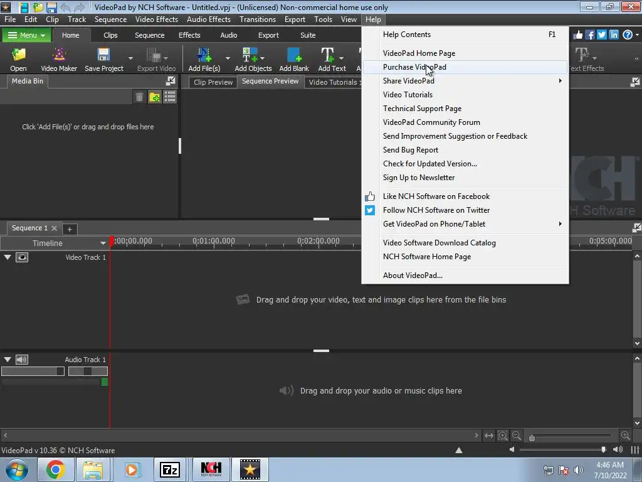The height and width of the screenshot is (482, 642).
Task: Choose Purchase VideoPad from Help menu
Action: (465, 67)
